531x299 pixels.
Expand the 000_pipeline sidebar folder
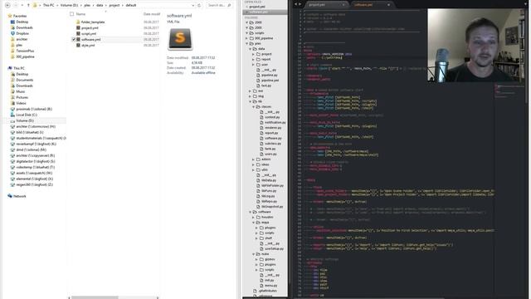click(247, 38)
